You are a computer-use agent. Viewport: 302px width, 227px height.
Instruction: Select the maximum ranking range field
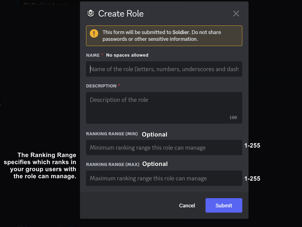pos(164,178)
